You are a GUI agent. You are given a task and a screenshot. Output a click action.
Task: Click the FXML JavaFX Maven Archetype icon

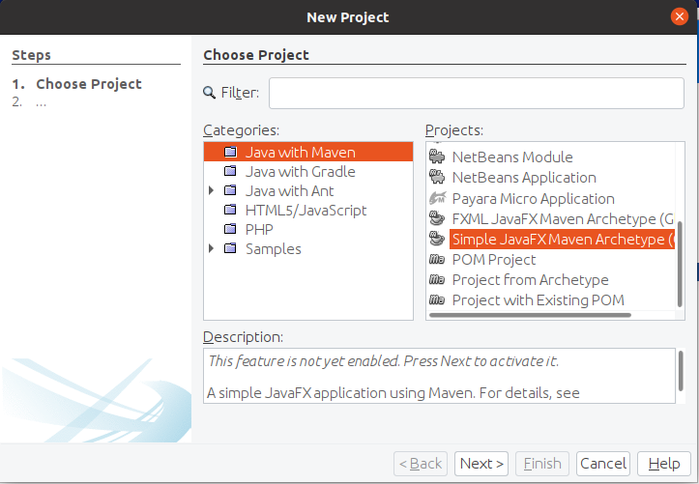point(436,218)
